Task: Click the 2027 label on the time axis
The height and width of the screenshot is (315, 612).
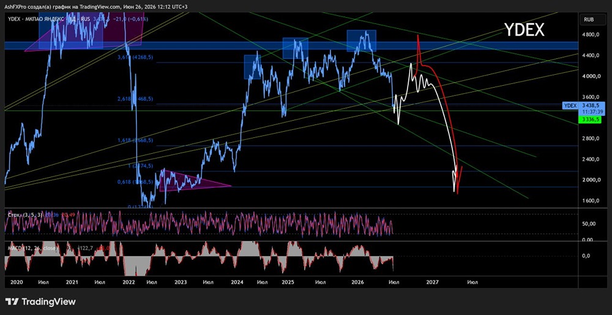Action: click(432, 282)
